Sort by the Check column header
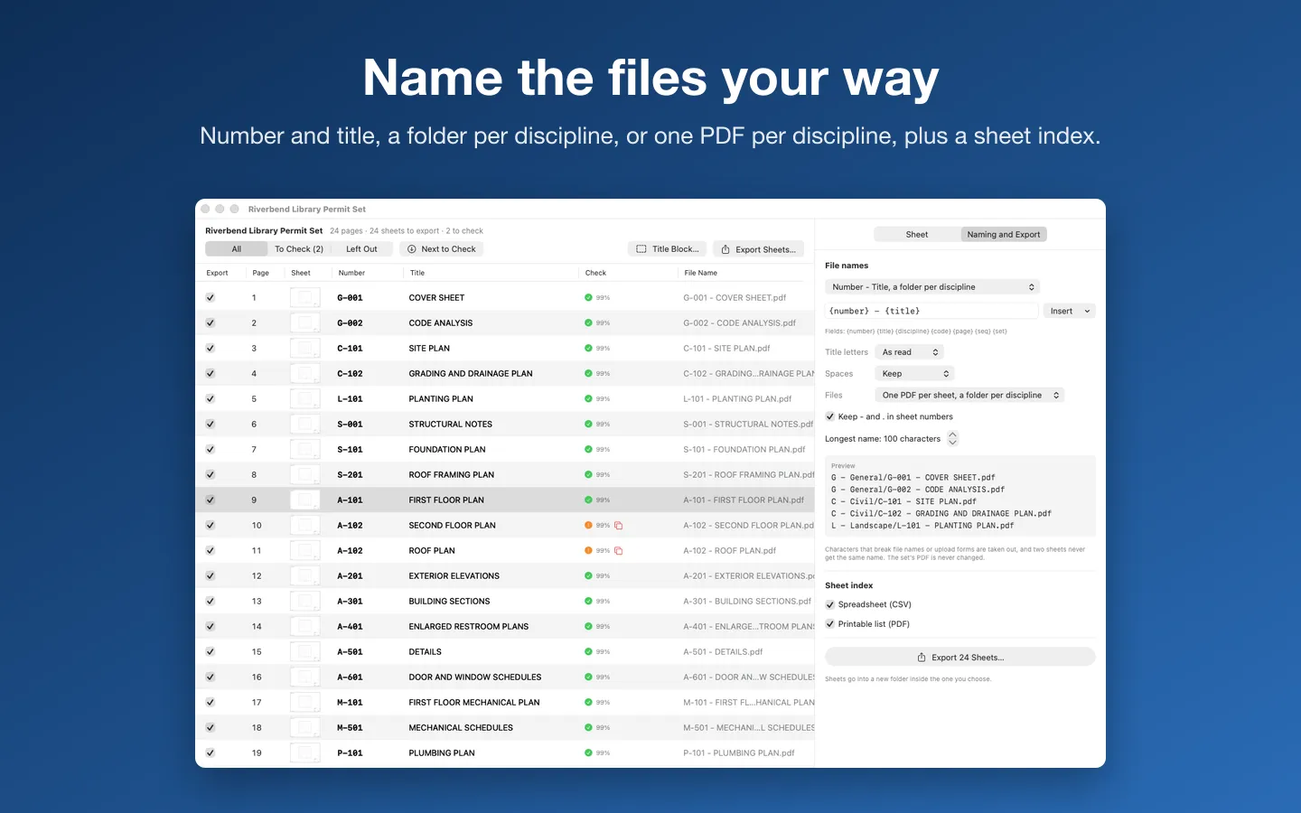 point(595,273)
